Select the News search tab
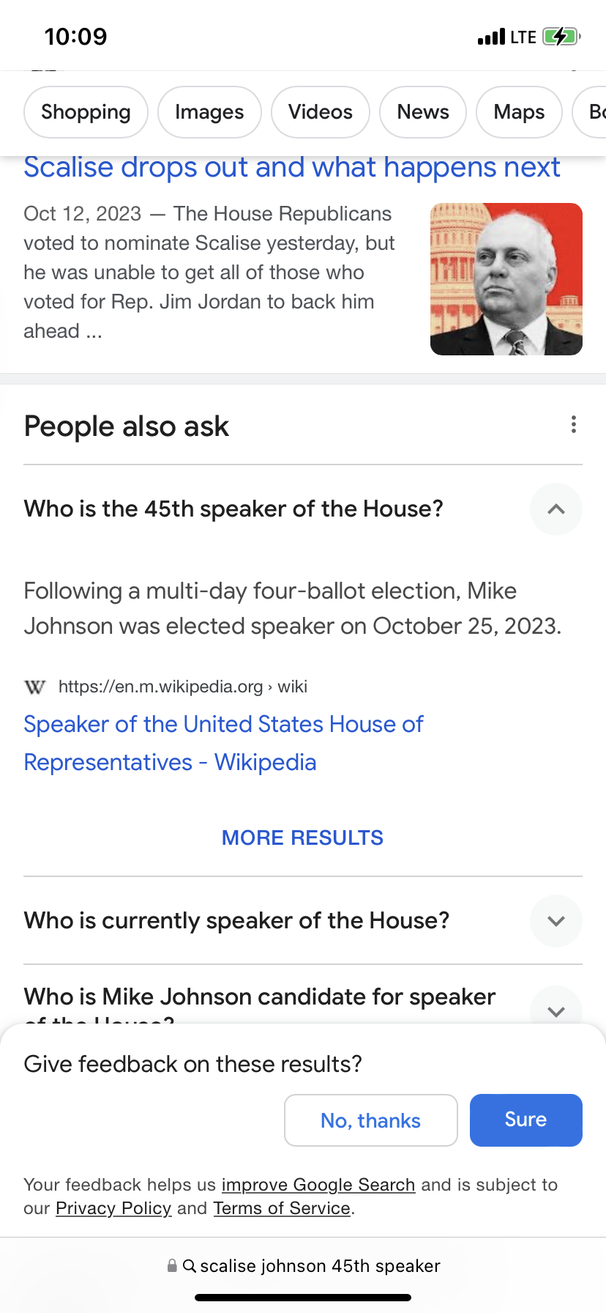Image resolution: width=606 pixels, height=1313 pixels. 422,112
